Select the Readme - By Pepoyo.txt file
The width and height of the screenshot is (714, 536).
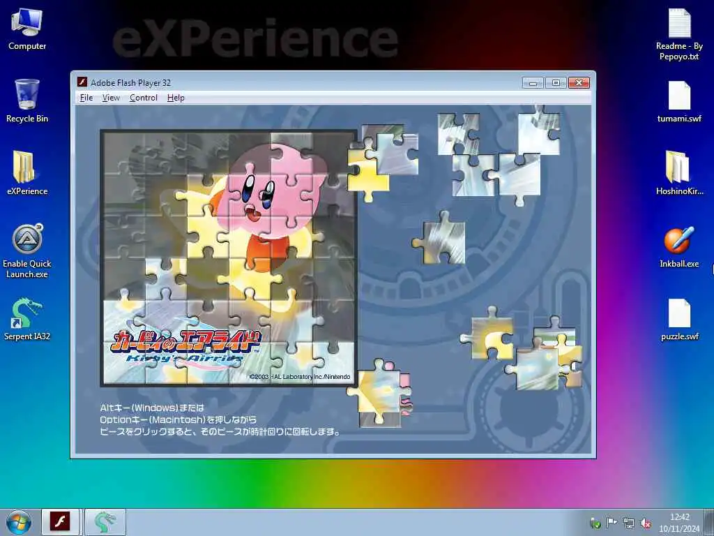679,34
